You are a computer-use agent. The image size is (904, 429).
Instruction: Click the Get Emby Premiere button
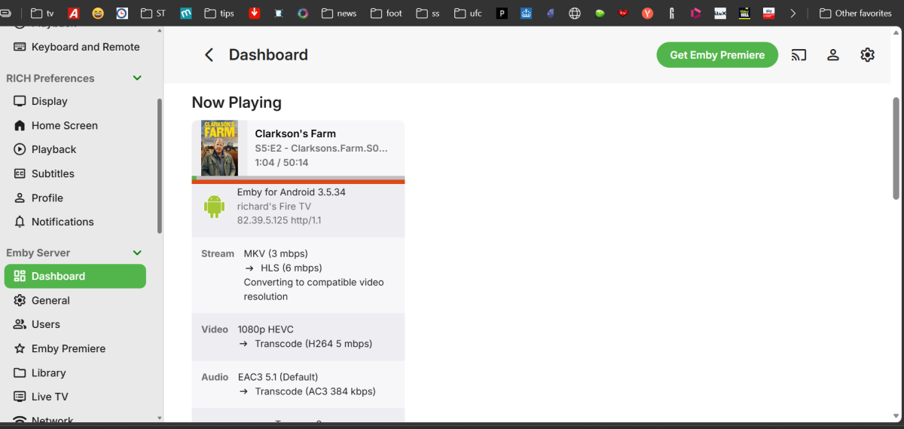pos(717,55)
